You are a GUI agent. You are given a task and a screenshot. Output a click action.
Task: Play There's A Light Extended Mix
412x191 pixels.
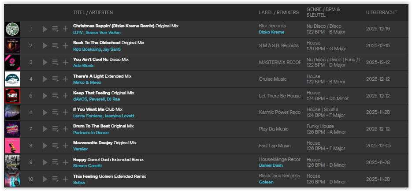coord(45,79)
